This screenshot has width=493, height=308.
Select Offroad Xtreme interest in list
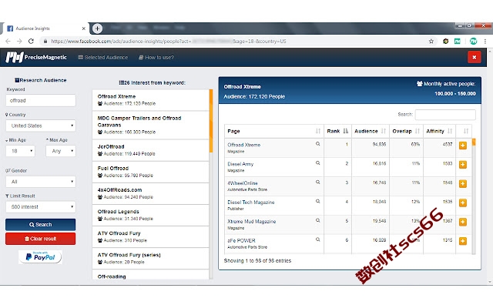[151, 100]
